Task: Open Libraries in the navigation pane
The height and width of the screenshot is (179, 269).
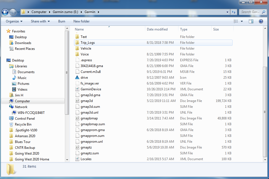Action: (21, 66)
